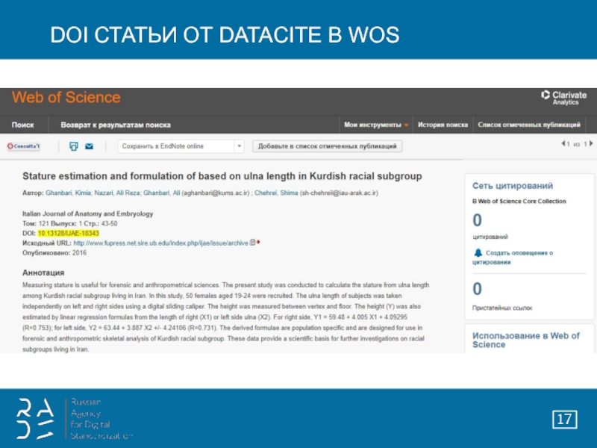Click Добавьте в список отмеченных публикаций button
This screenshot has width=597, height=448.
(328, 146)
